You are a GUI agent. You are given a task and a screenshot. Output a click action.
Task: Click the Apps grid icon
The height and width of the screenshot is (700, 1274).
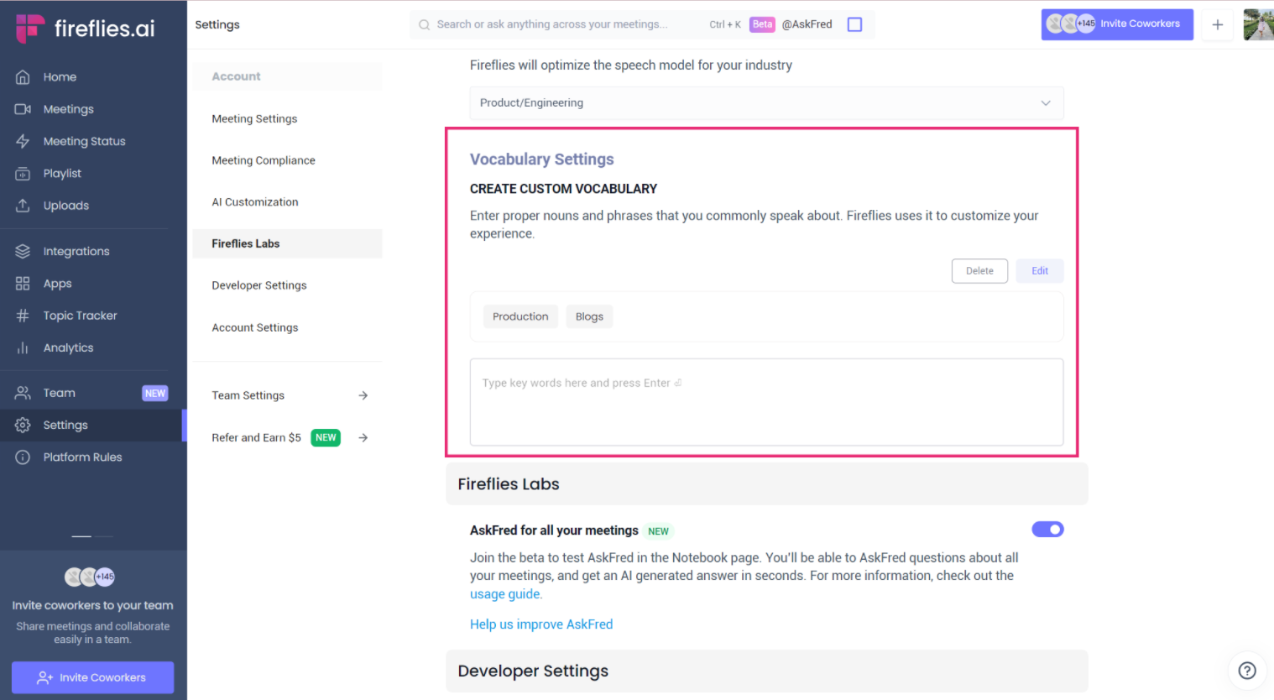[23, 284]
